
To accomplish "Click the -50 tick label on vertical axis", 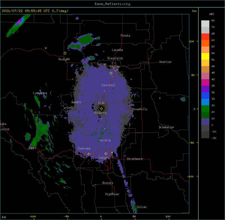I will pyautogui.click(x=192, y=143).
